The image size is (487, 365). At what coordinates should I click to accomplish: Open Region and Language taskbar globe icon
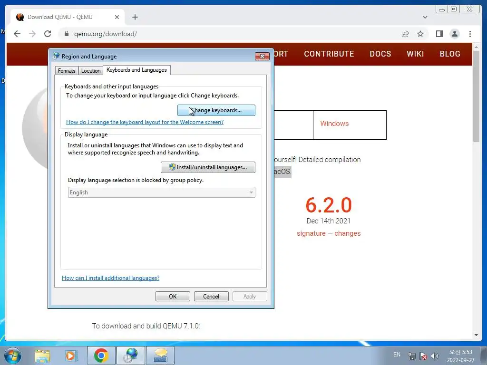tap(131, 355)
